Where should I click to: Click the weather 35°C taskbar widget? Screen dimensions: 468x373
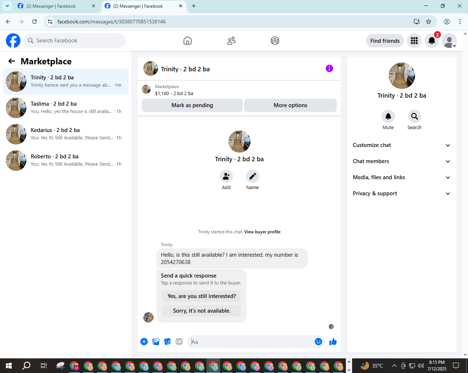click(x=371, y=366)
